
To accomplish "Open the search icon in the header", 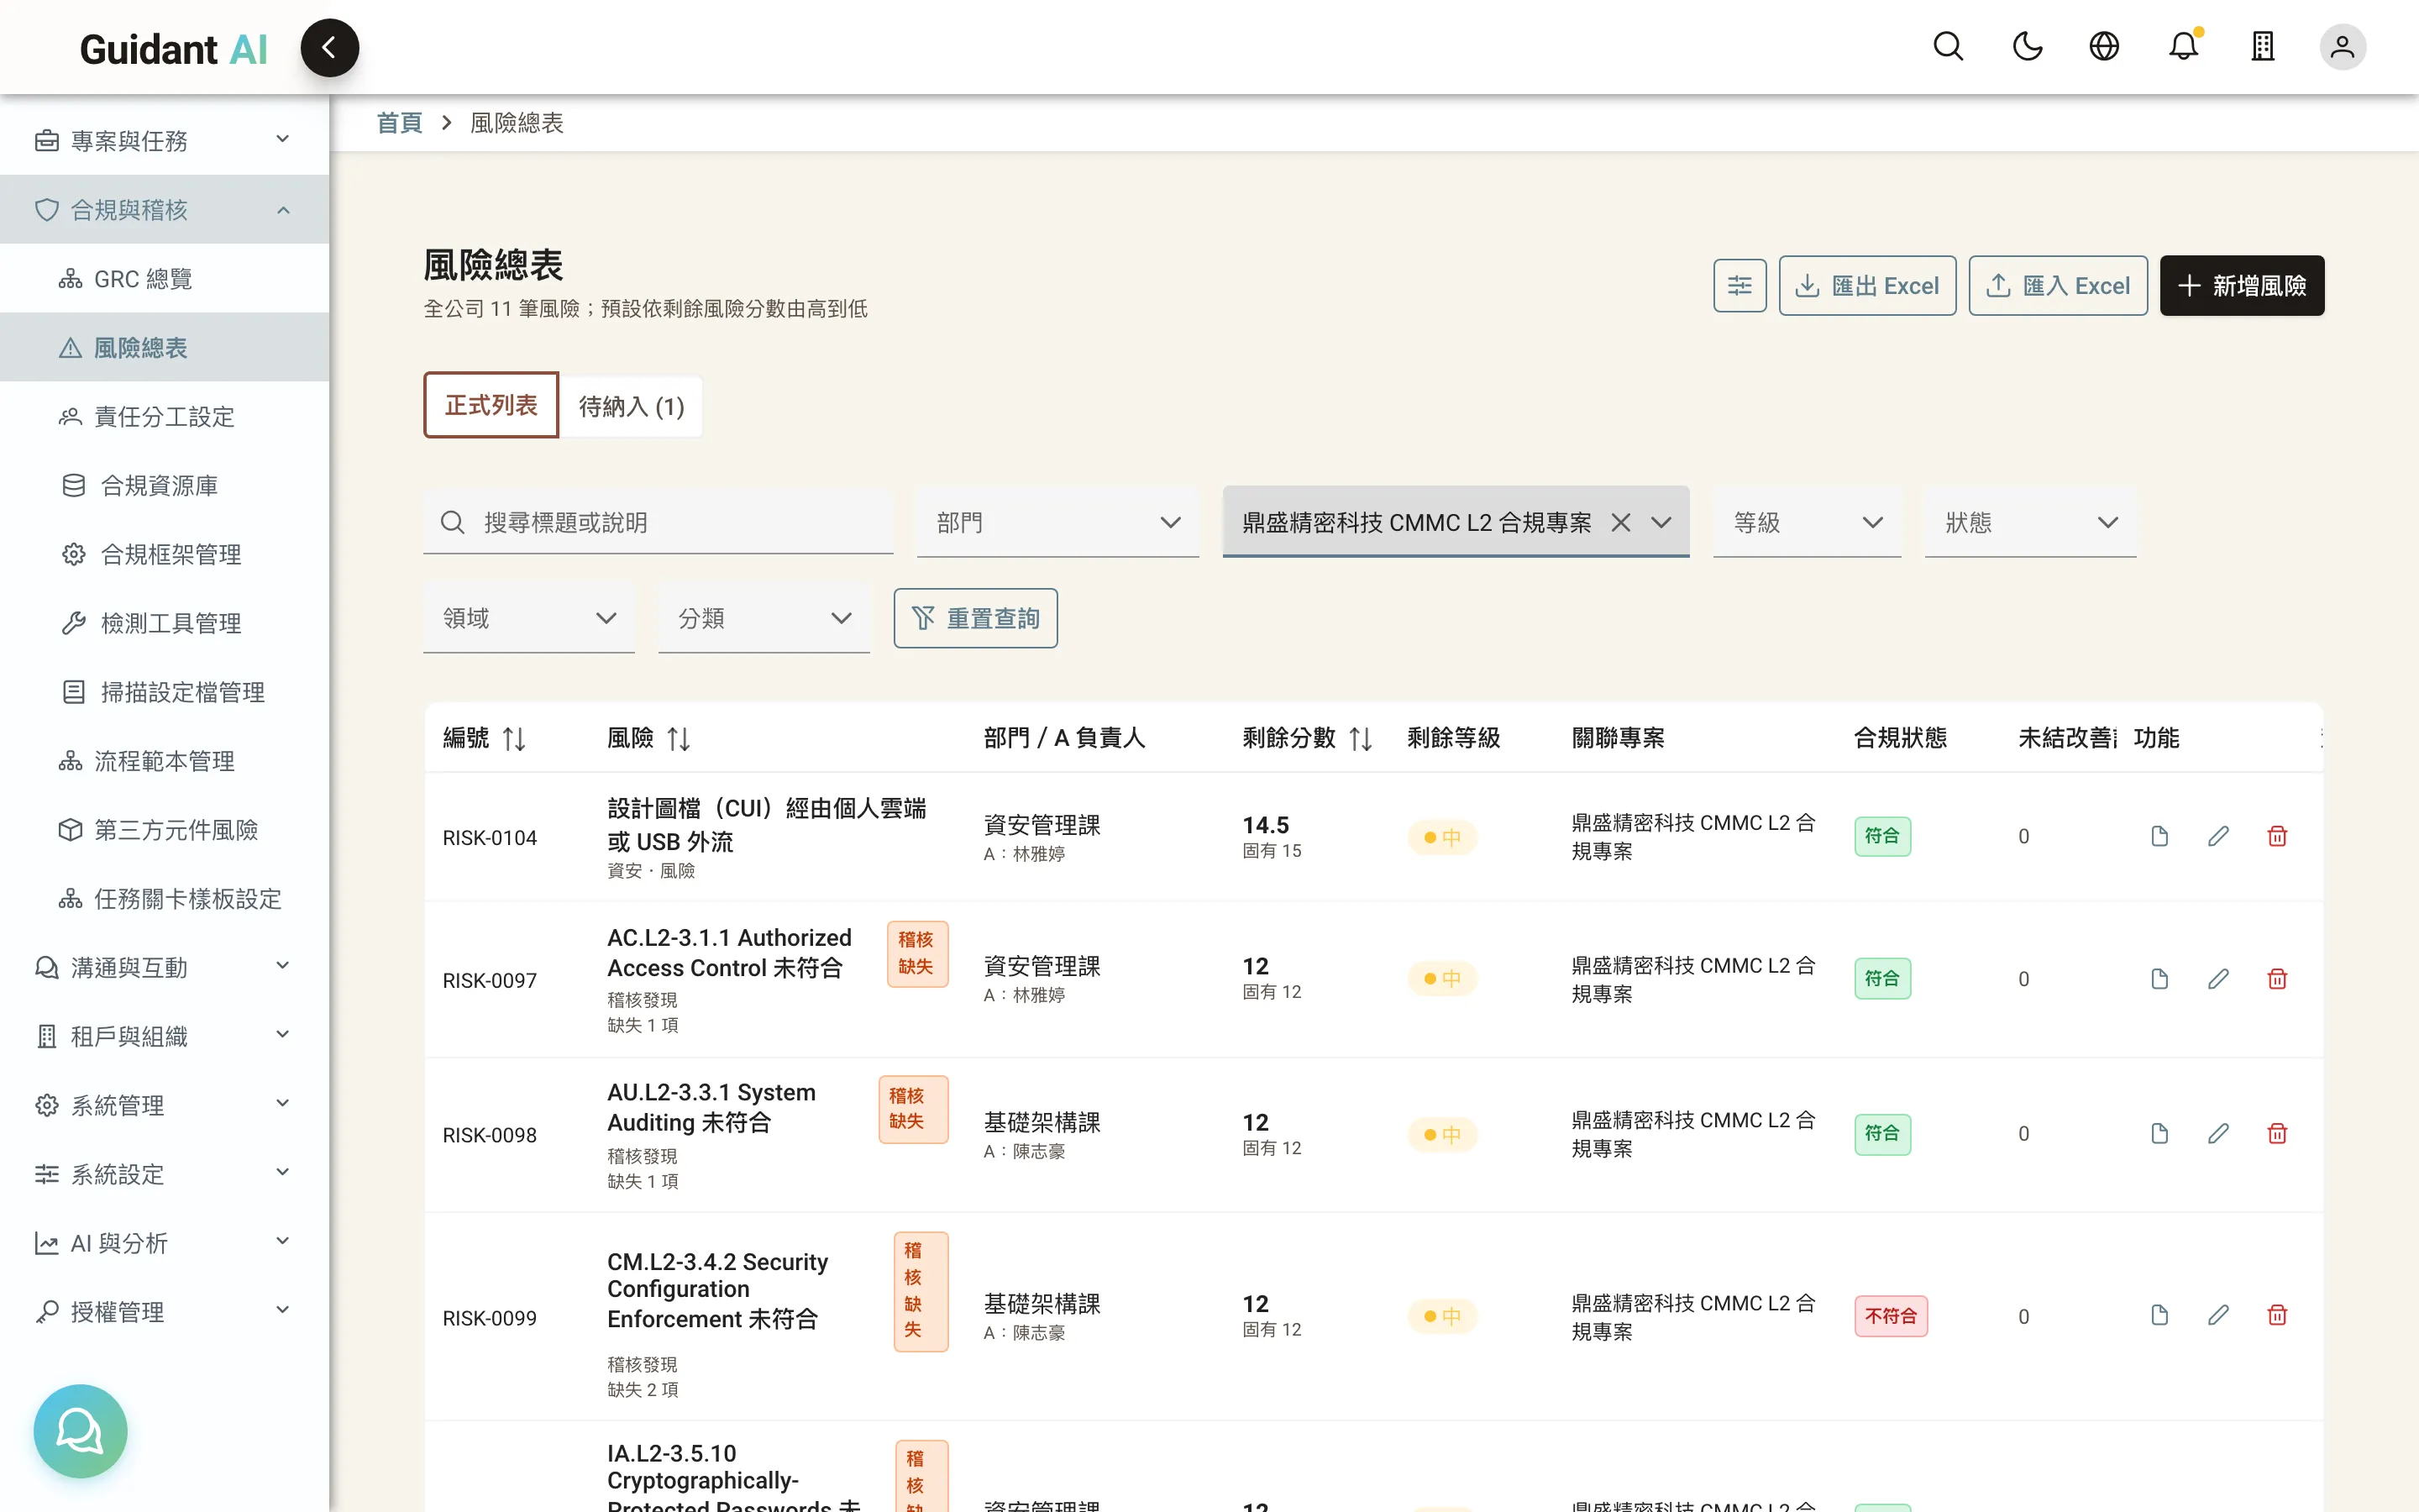I will [1948, 47].
